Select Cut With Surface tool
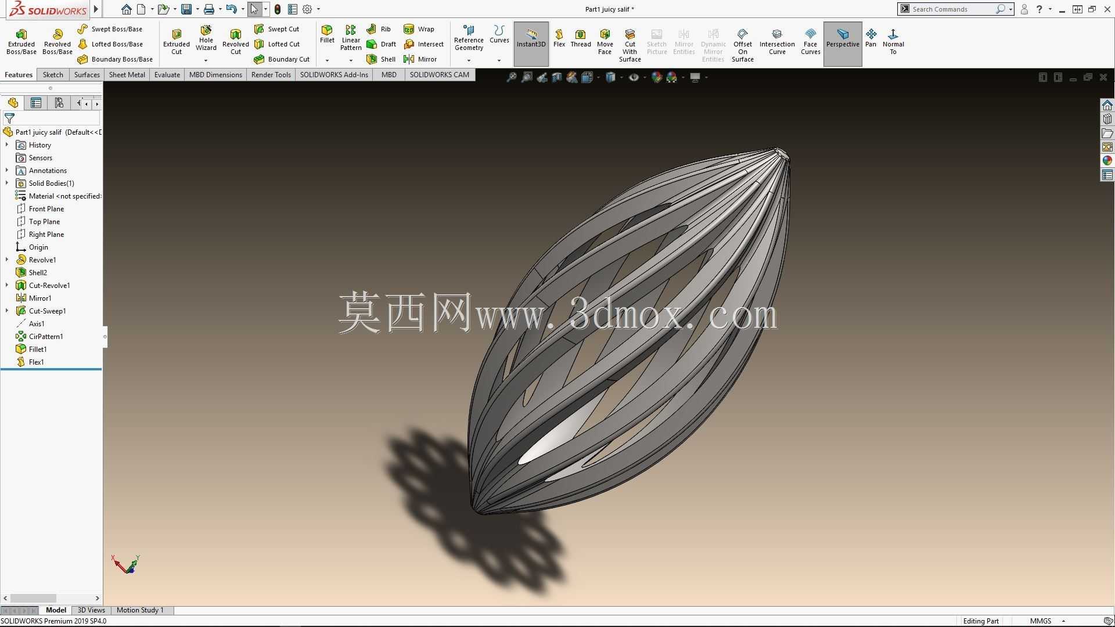Viewport: 1115px width, 627px height. pyautogui.click(x=630, y=45)
